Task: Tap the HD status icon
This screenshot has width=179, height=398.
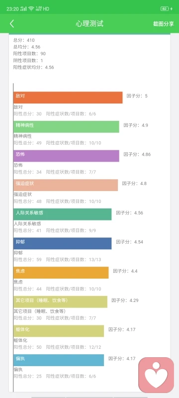Action: 46,9
